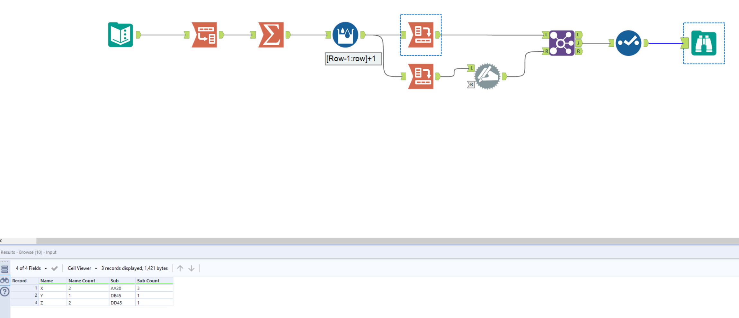Click the Record column header
The height and width of the screenshot is (318, 739).
pyautogui.click(x=25, y=281)
